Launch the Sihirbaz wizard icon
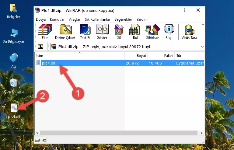The image size is (234, 150). coord(152,32)
